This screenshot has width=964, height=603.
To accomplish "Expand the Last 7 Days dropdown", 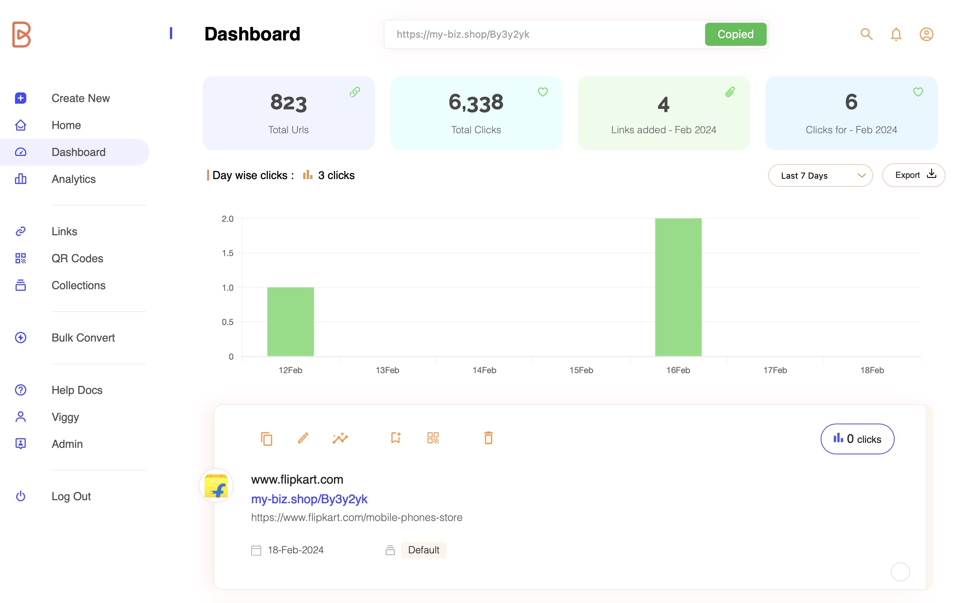I will click(x=820, y=176).
